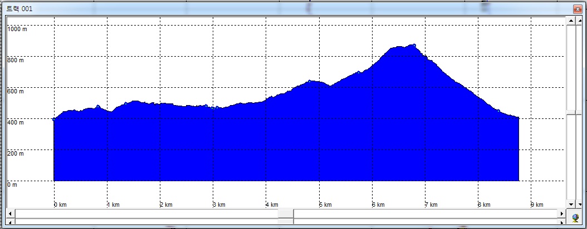
Task: Select the track end point past 8 km
Action: [x=518, y=118]
